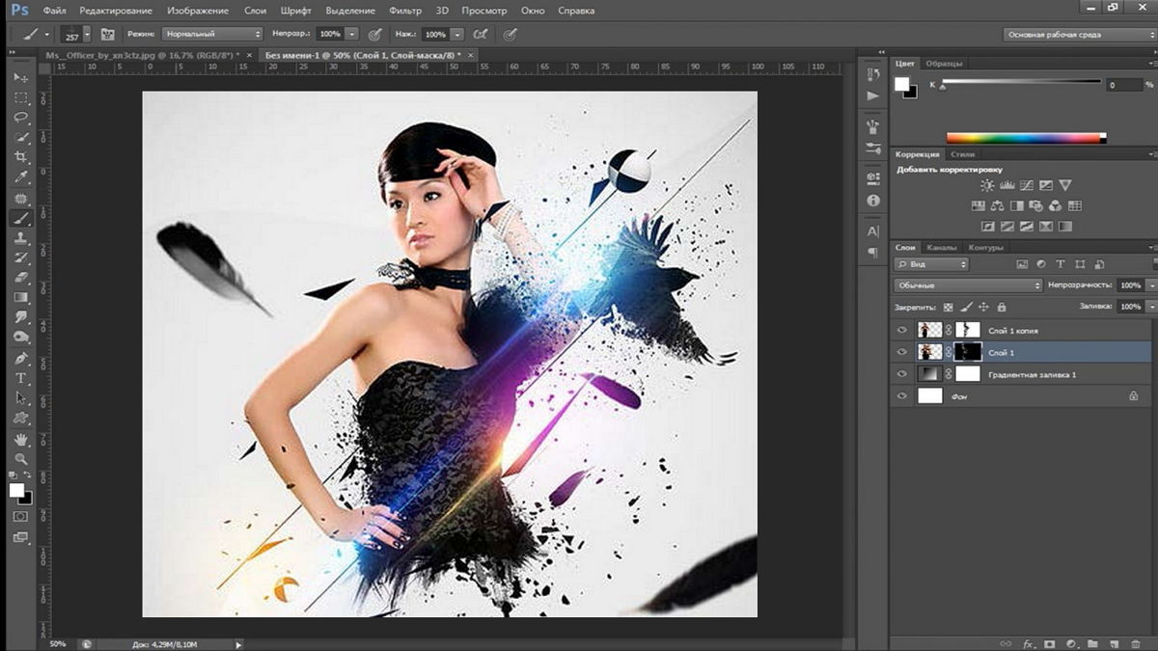Select the Zoom magnifier tool
Image resolution: width=1158 pixels, height=651 pixels.
click(x=20, y=459)
